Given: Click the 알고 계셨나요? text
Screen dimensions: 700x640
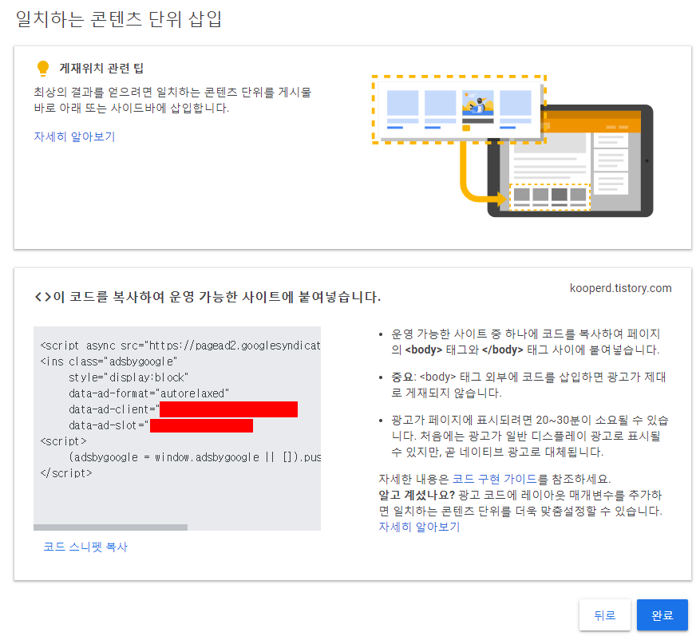Looking at the screenshot, I should pyautogui.click(x=417, y=495).
